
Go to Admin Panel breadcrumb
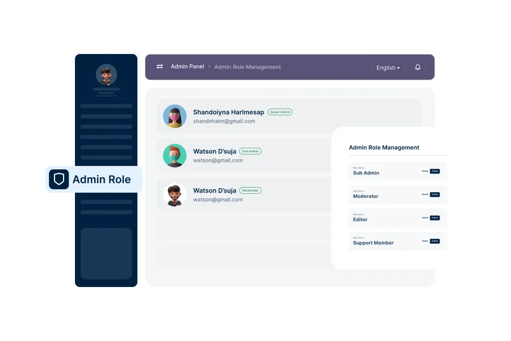(187, 66)
